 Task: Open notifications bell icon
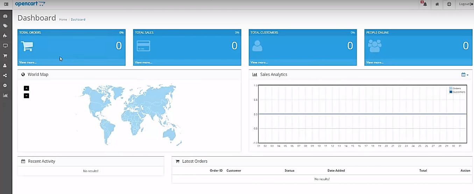click(424, 4)
